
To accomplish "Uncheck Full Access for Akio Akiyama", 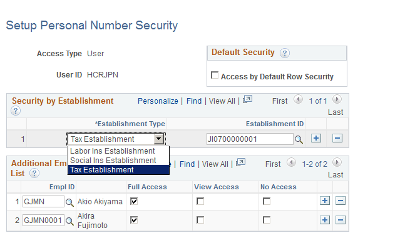I will 134,201.
